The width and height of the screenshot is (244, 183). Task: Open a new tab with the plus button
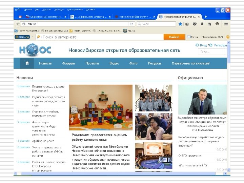(206, 17)
